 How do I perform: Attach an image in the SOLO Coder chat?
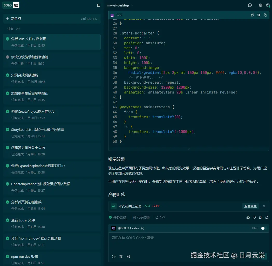[x=128, y=256]
